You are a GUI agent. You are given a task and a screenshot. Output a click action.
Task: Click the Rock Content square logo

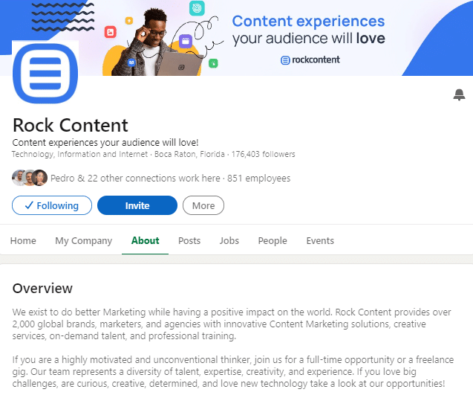click(45, 73)
